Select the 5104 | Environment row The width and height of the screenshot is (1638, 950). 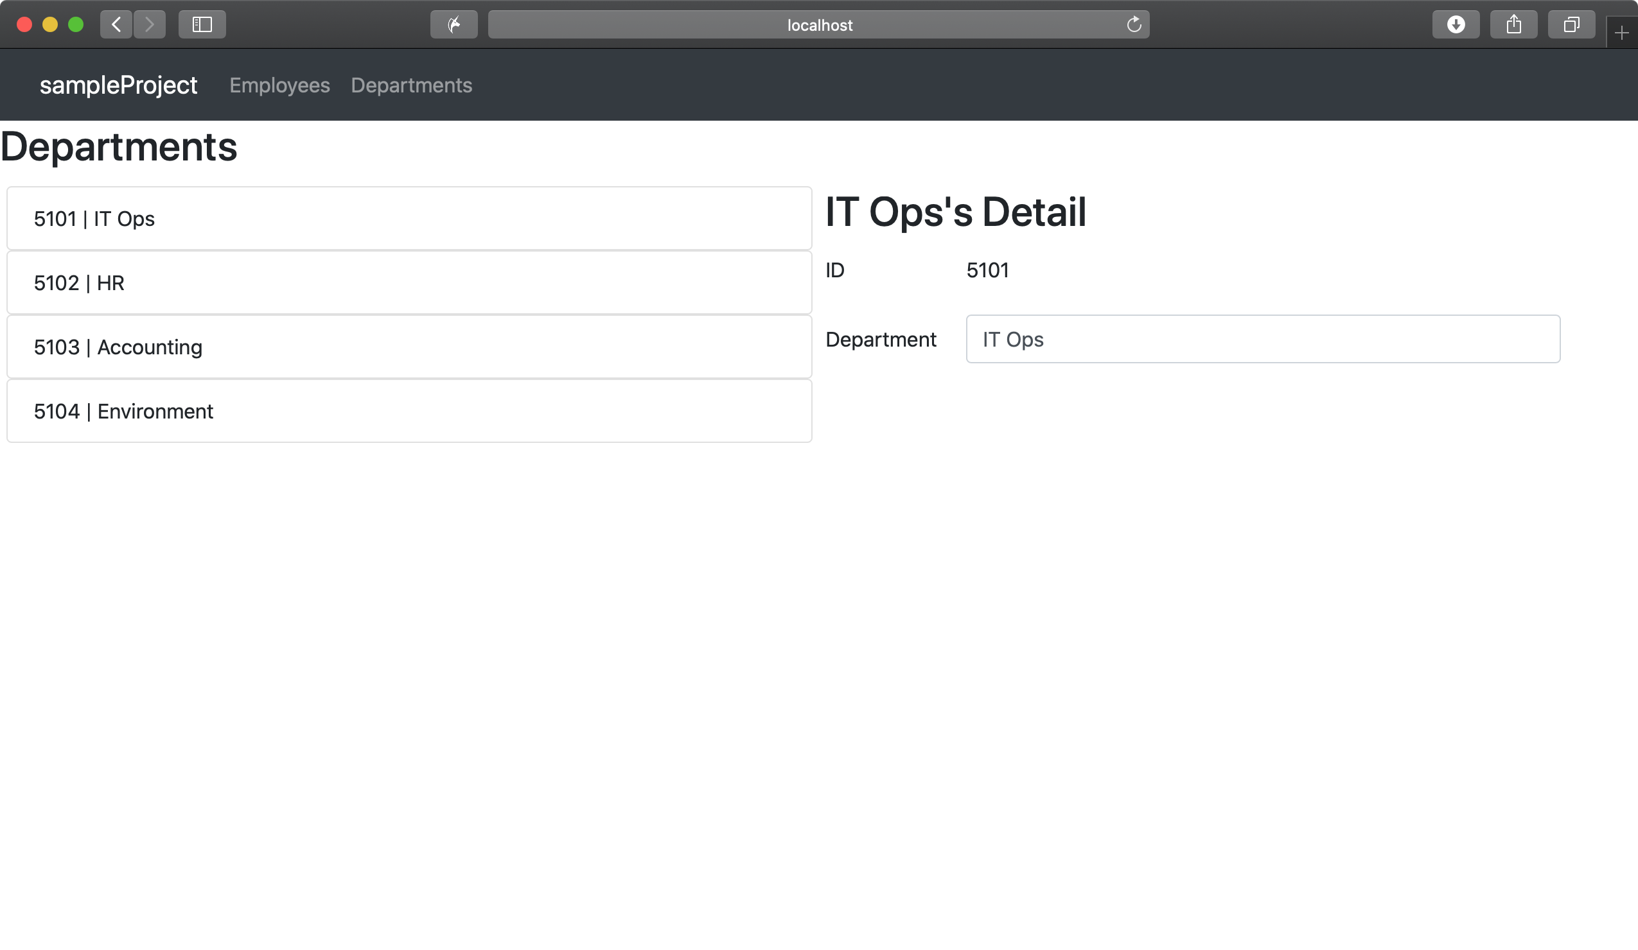[409, 411]
